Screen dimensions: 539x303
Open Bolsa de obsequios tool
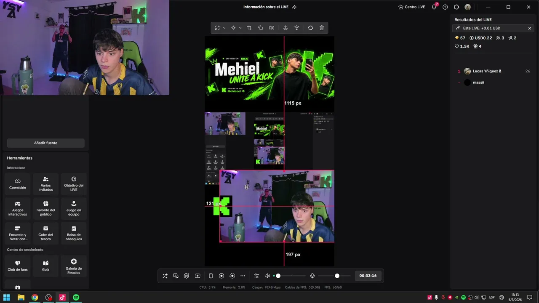[x=74, y=234]
